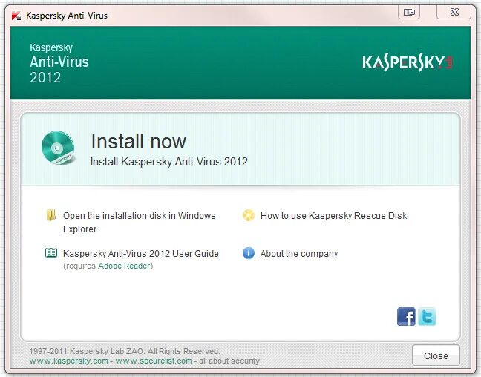Click the Kaspersky Anti-Virus 2012 banner title
This screenshot has height=377, width=481.
tap(59, 63)
